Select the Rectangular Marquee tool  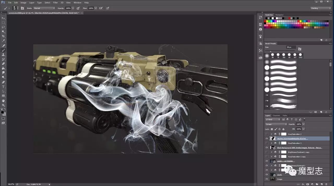click(3, 23)
